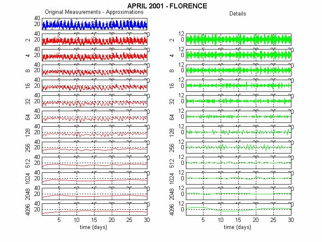This screenshot has width=322, height=242.
Task: Select the green details plot labeled 512
Action: (239, 163)
